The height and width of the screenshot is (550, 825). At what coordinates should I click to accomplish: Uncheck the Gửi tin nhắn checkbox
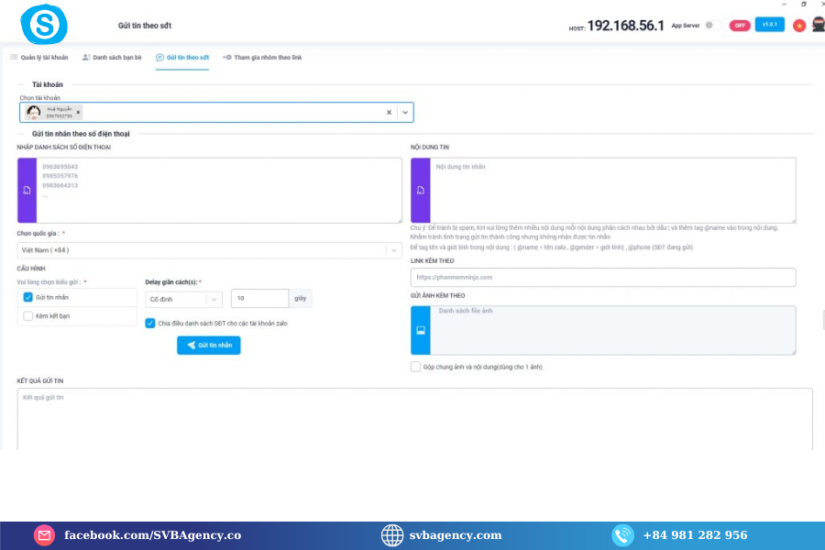point(28,297)
